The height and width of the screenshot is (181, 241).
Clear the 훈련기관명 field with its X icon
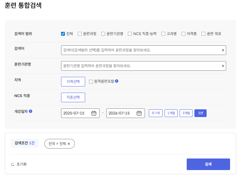(x=223, y=66)
